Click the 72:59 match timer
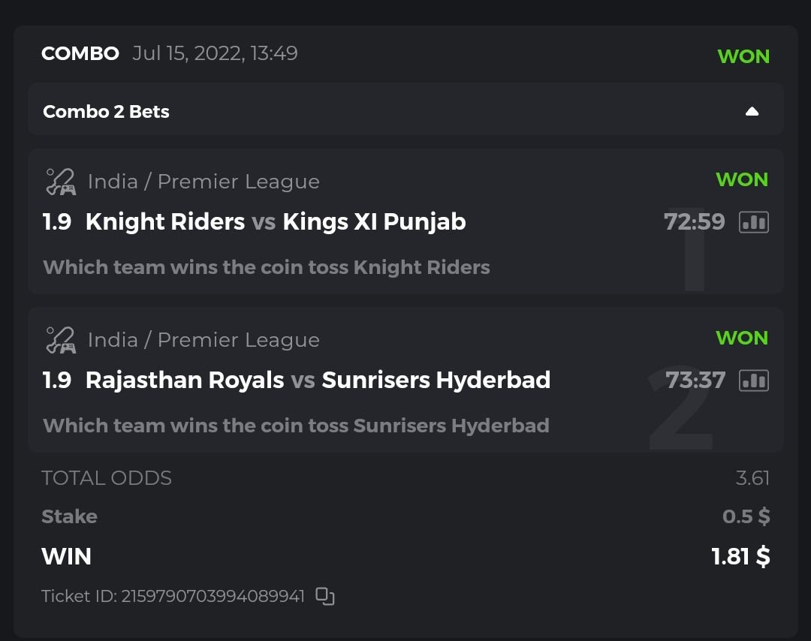811x641 pixels. click(x=695, y=222)
